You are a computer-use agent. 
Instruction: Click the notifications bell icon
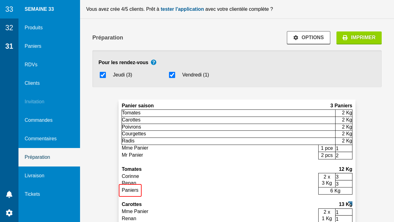tap(9, 194)
